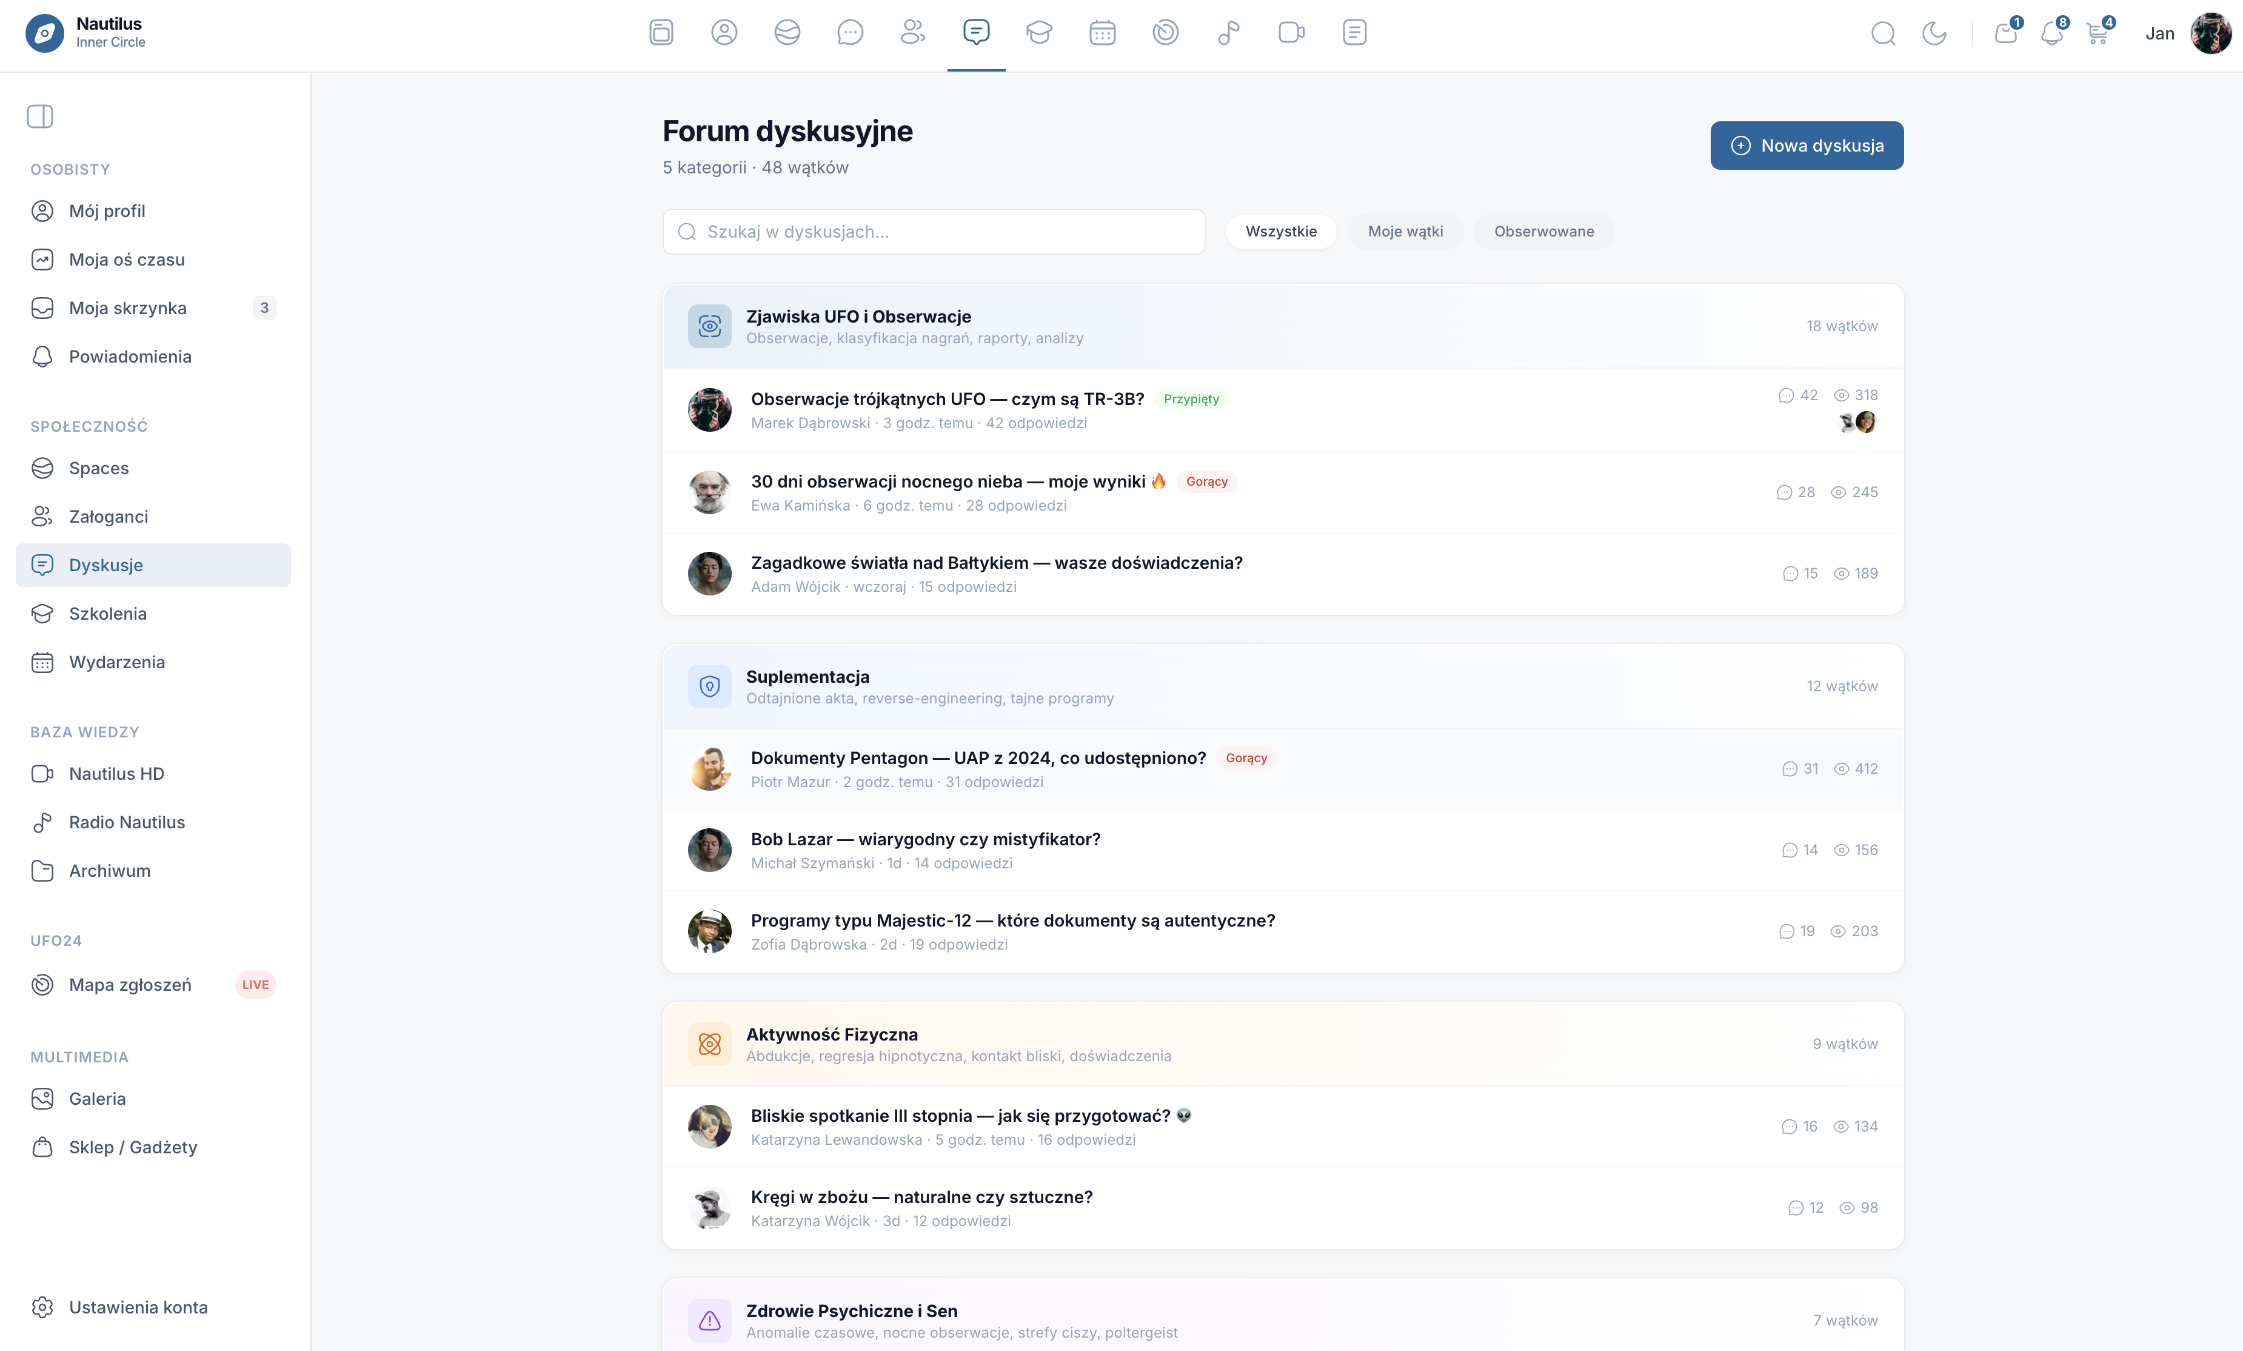2243x1351 pixels.
Task: Open the video camera icon in the top navigation
Action: pyautogui.click(x=1291, y=33)
